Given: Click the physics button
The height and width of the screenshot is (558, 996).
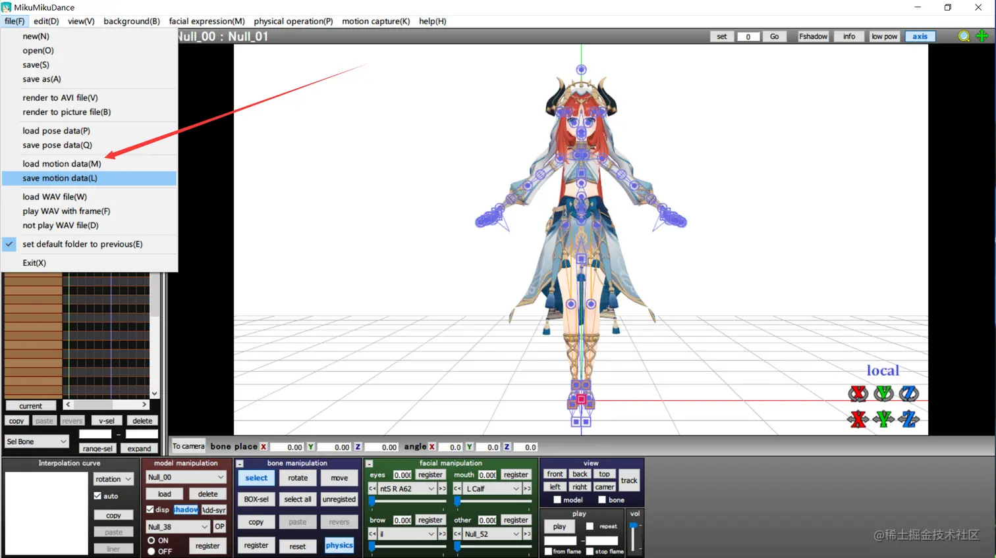Looking at the screenshot, I should point(339,545).
